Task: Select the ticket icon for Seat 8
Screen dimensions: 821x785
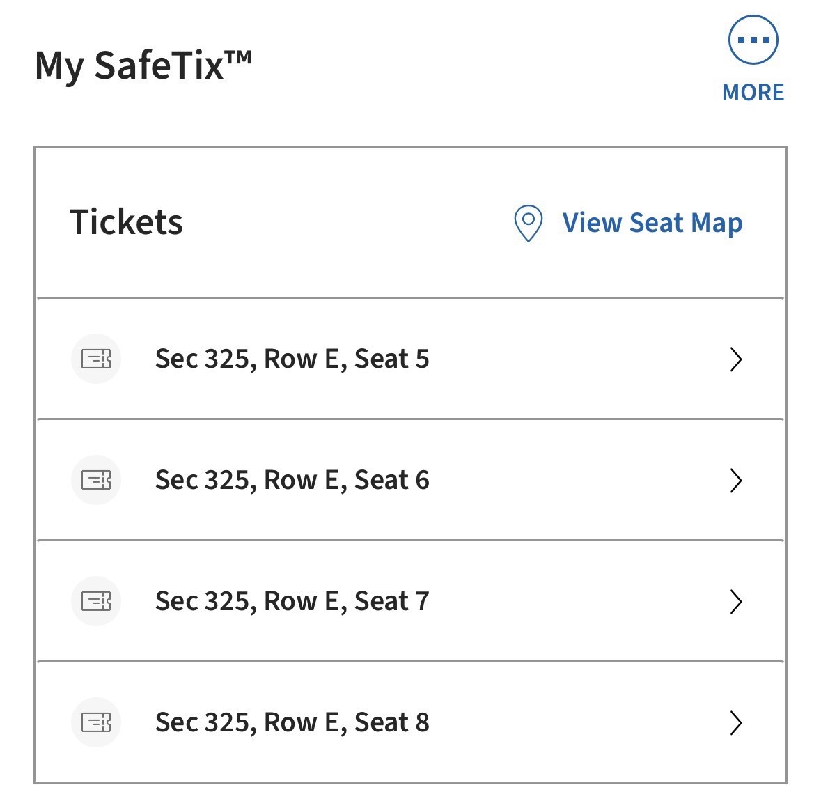Action: 96,722
